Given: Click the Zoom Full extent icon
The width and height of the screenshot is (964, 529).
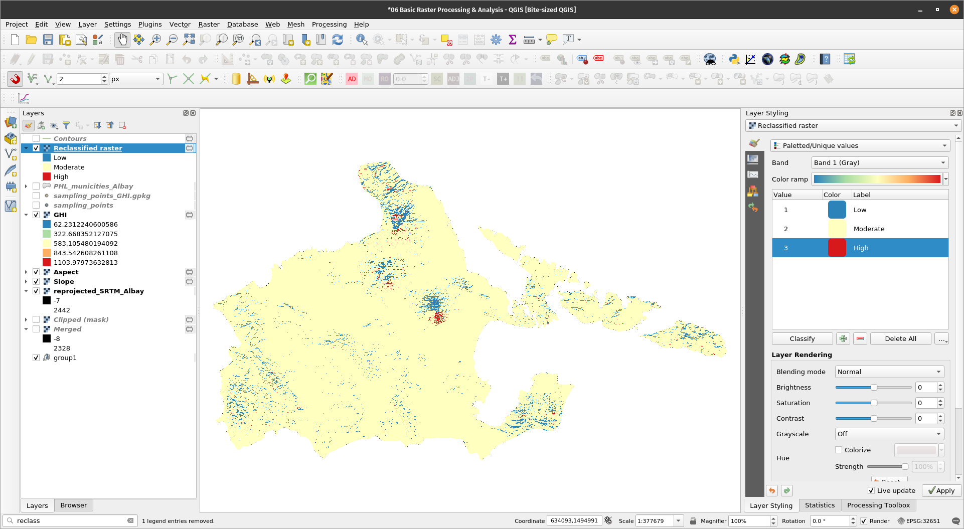Looking at the screenshot, I should click(189, 40).
